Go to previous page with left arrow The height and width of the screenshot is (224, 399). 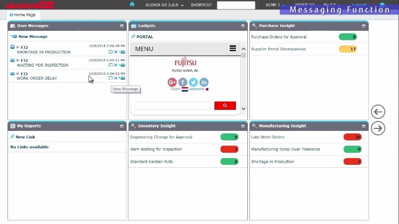point(378,112)
